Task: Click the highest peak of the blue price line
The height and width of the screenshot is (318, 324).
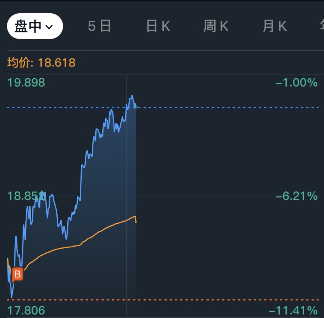Action: coord(132,95)
